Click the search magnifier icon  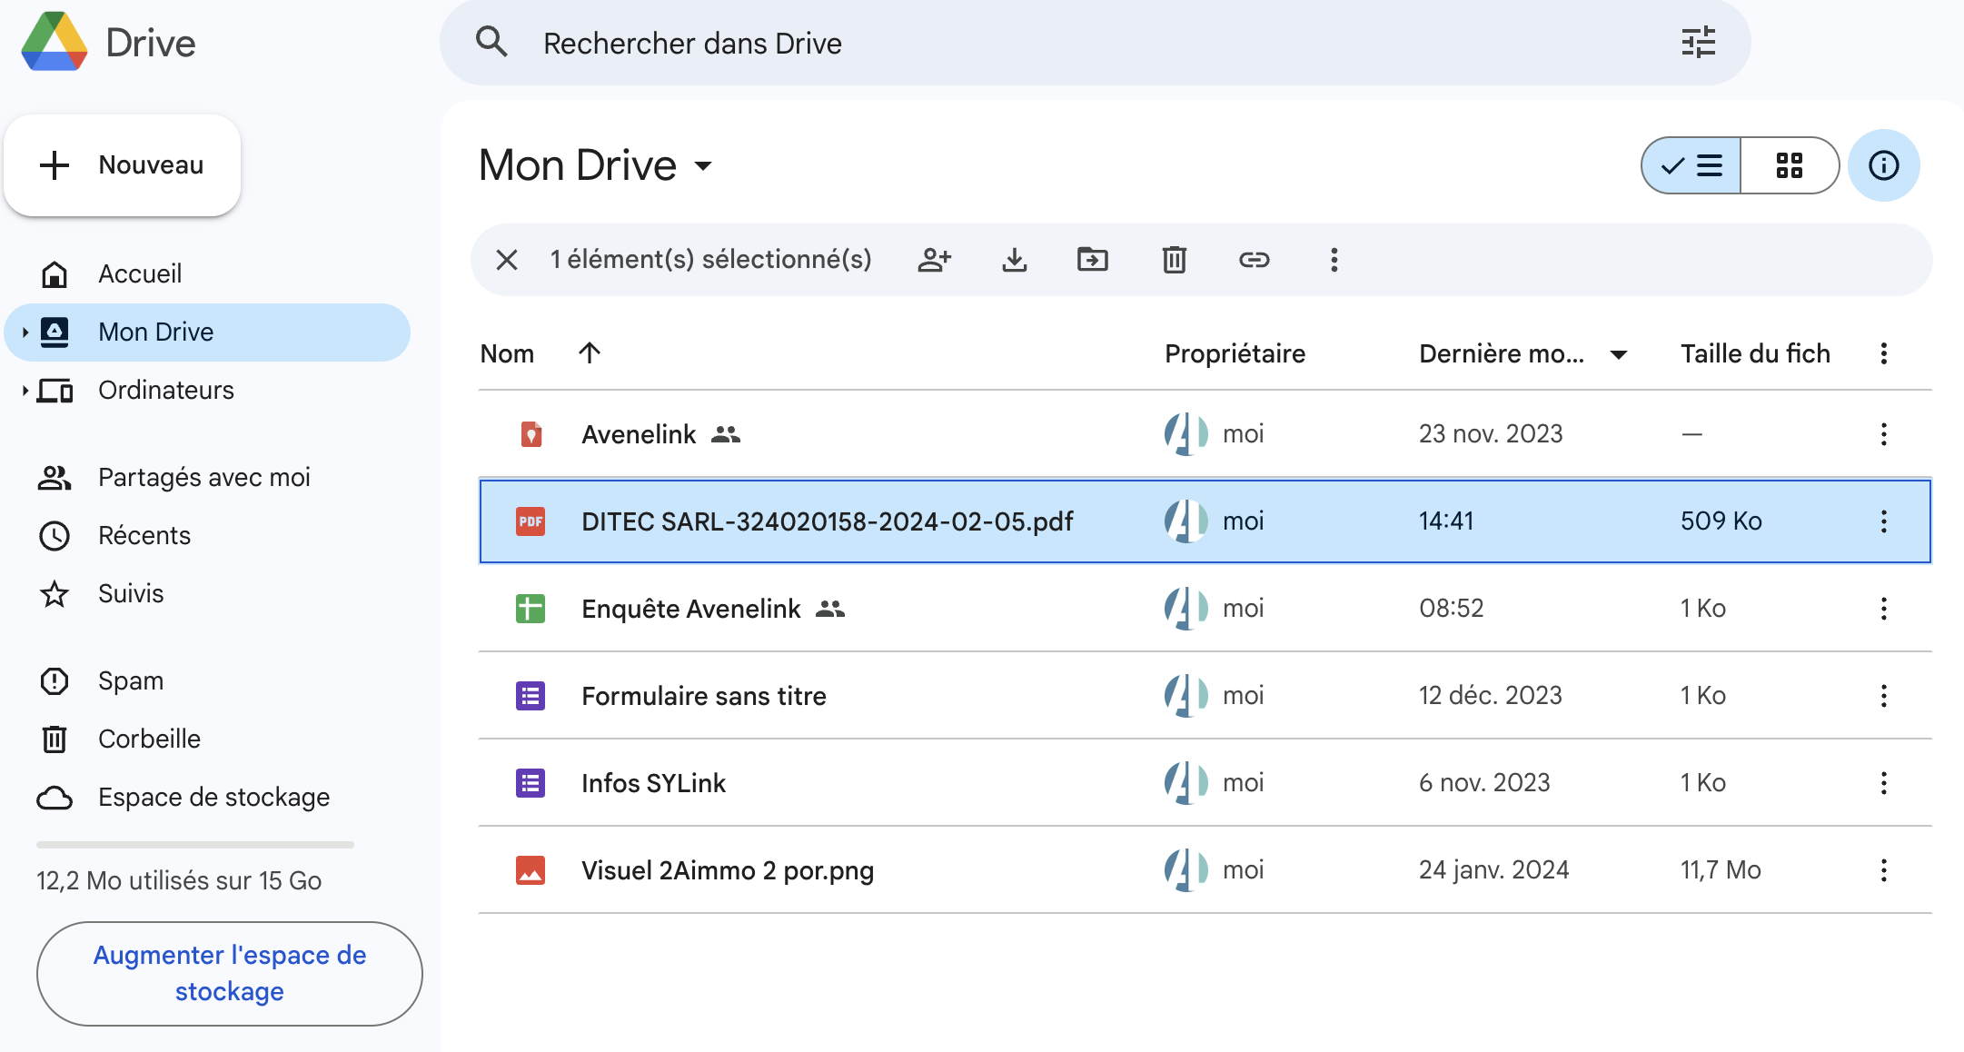click(491, 42)
